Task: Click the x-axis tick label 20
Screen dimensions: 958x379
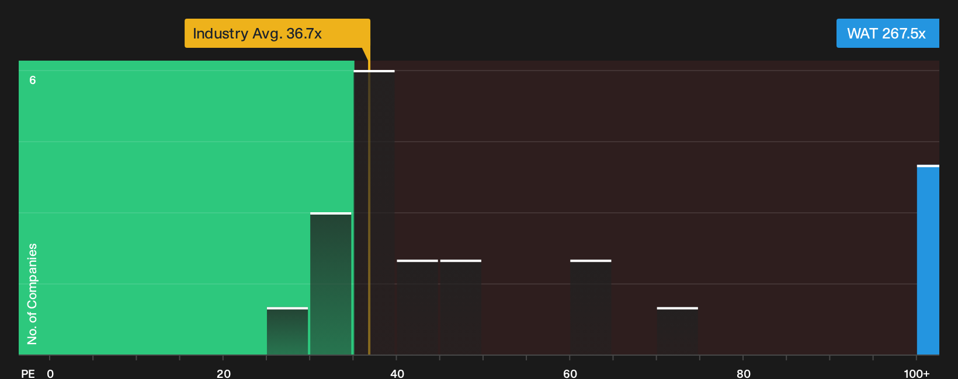Action: [224, 374]
